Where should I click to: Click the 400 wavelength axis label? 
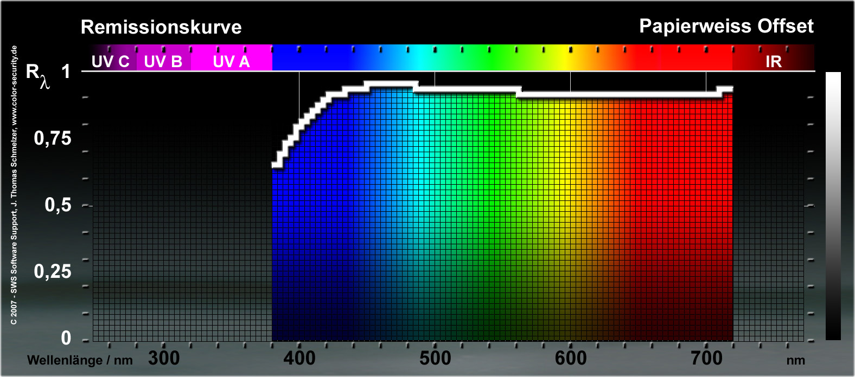(x=299, y=358)
